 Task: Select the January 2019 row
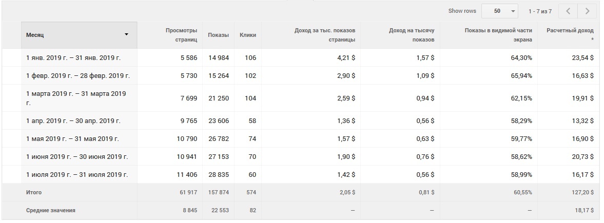(x=73, y=58)
